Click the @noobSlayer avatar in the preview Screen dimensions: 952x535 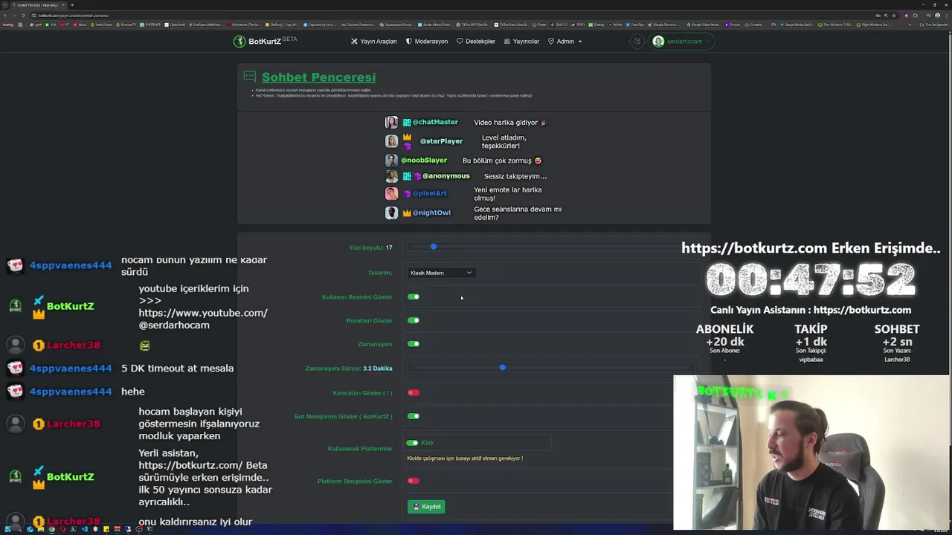point(391,160)
